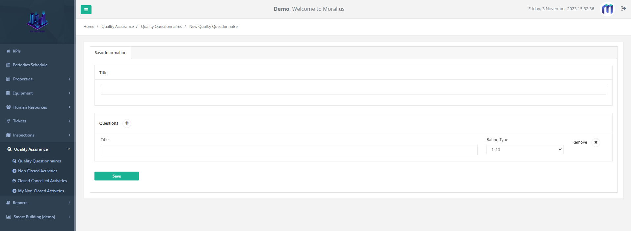Screen dimensions: 631x231
Task: Expand the Human Resources chevron
Action: click(x=69, y=107)
